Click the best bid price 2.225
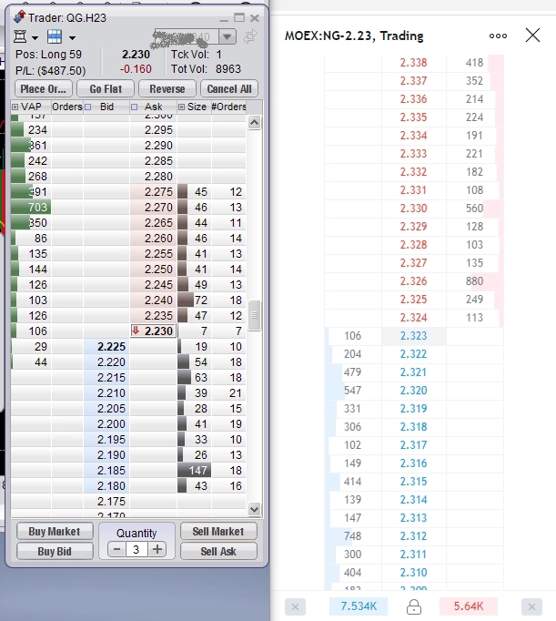 tap(106, 347)
